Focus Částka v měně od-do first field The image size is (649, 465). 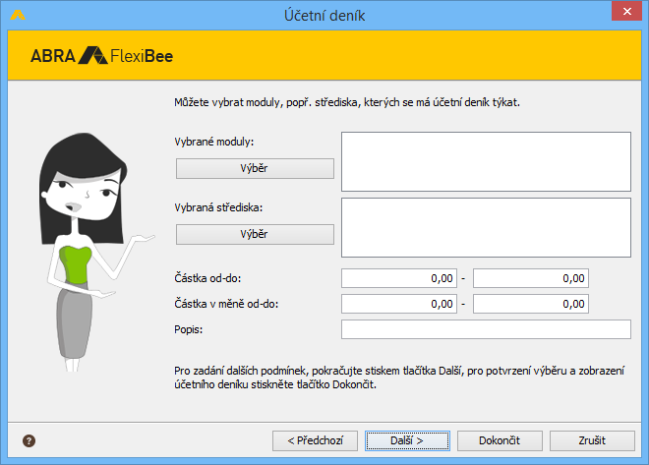[399, 304]
